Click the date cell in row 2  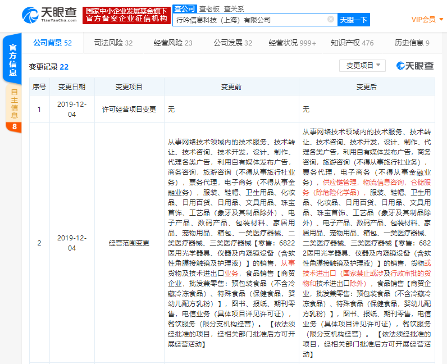coord(72,243)
